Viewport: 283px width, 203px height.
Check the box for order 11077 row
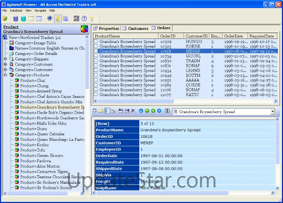point(96,94)
